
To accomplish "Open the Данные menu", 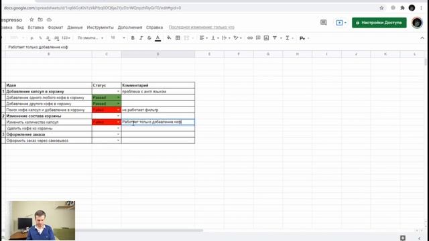I will [75, 27].
